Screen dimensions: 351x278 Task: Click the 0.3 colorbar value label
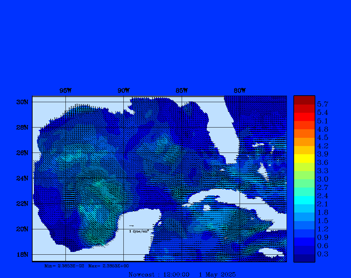(x=323, y=254)
